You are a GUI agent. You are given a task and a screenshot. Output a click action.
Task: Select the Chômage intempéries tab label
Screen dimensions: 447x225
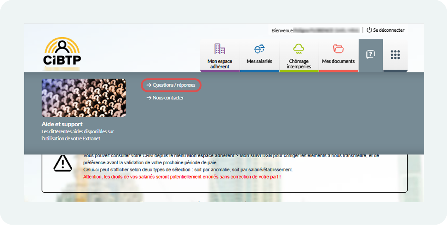click(299, 64)
